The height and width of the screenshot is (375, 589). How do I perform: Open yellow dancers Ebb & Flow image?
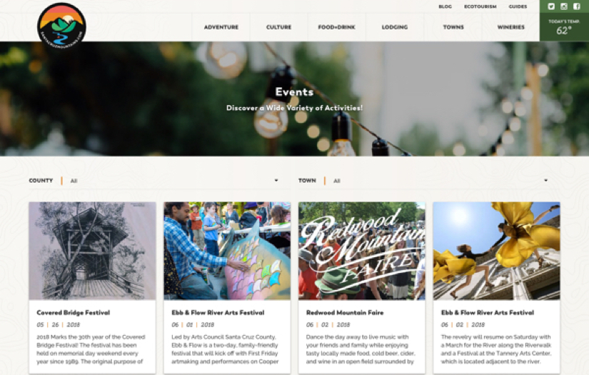pyautogui.click(x=497, y=251)
